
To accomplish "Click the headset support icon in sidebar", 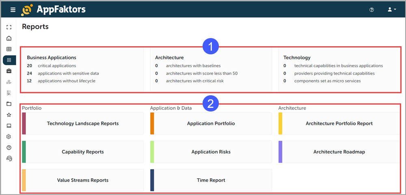I will pyautogui.click(x=9, y=159).
